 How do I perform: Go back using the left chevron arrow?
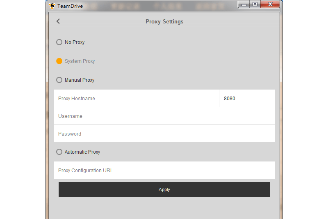(x=58, y=21)
